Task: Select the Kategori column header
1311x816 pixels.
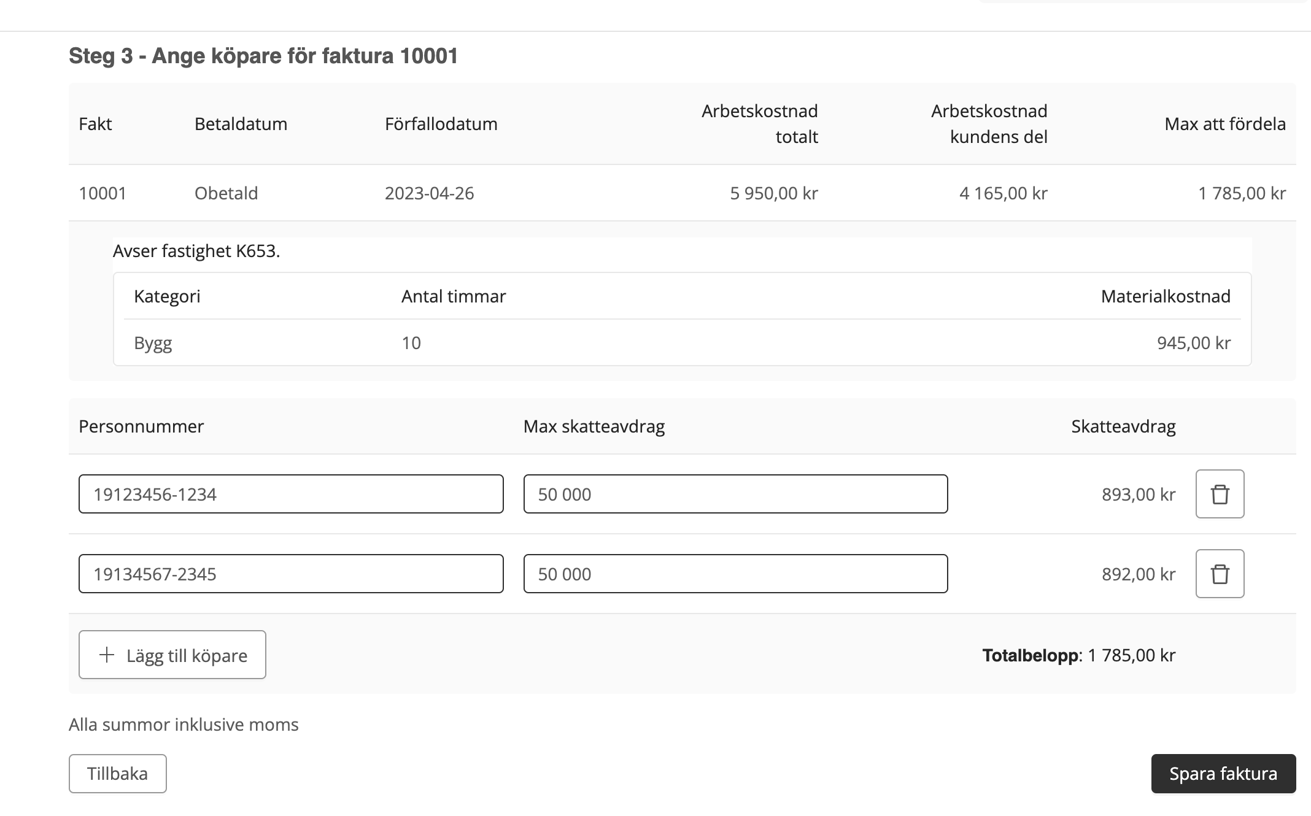Action: coord(167,296)
